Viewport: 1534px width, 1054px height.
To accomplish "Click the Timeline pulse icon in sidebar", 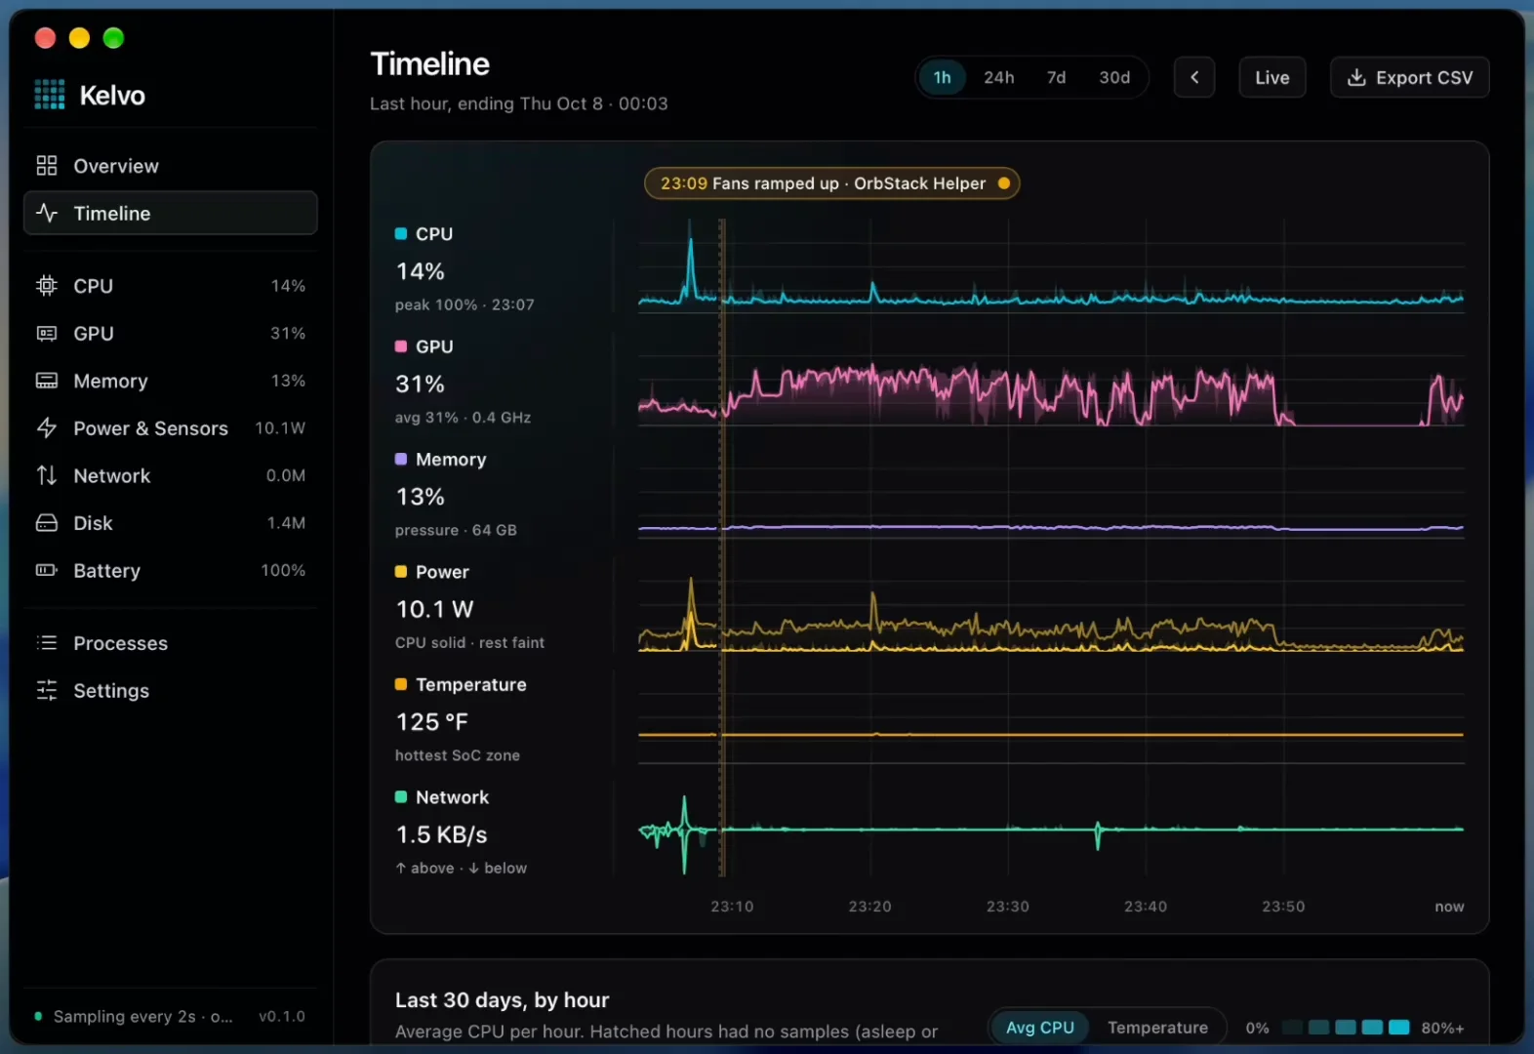I will (x=47, y=213).
